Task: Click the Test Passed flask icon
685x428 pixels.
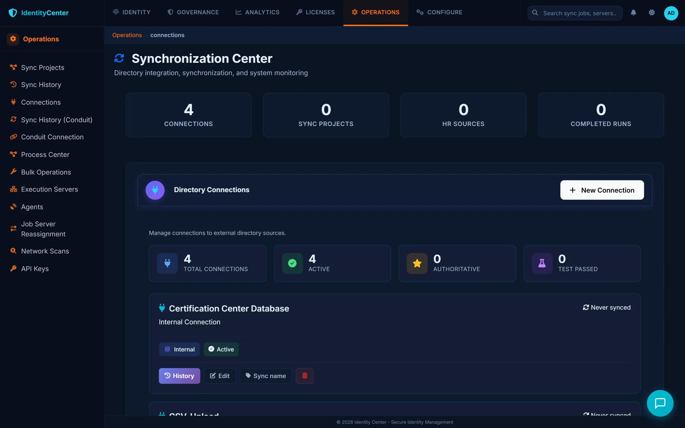Action: click(542, 263)
